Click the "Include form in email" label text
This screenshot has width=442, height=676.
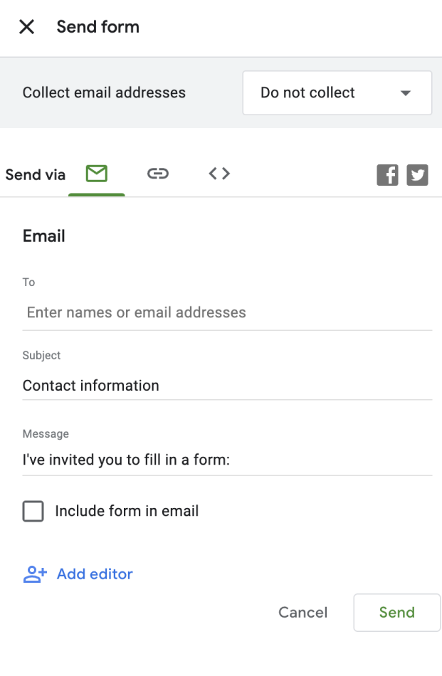127,511
